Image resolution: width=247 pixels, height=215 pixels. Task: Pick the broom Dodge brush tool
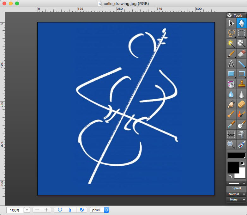[x=231, y=114]
